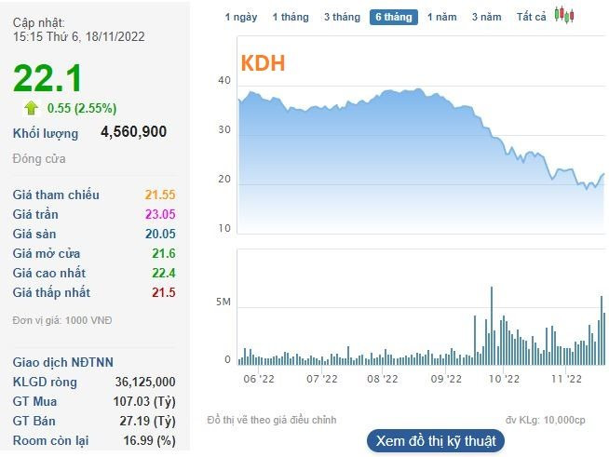Screen dimensions: 609x457
Task: Show the 3 năm chart range
Action: (486, 17)
